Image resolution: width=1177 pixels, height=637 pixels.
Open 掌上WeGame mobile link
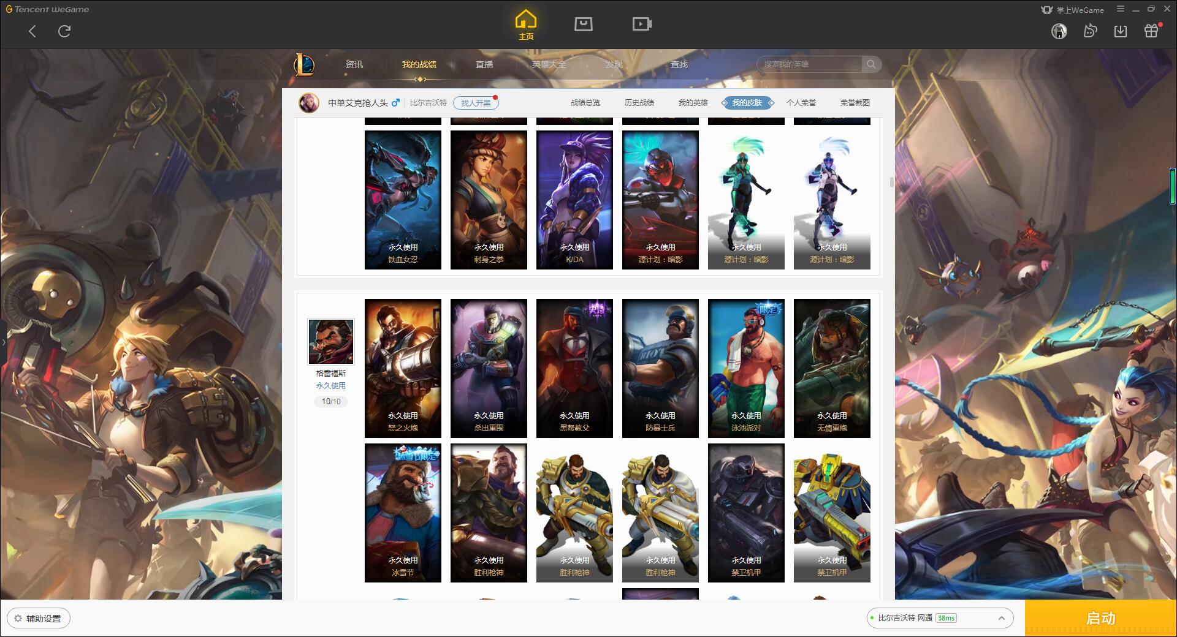click(x=1072, y=10)
